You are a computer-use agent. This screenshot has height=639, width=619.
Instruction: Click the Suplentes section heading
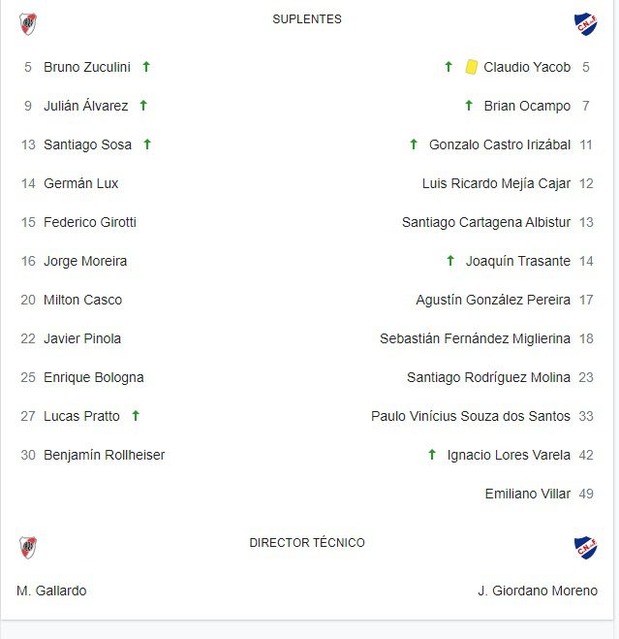click(x=307, y=19)
